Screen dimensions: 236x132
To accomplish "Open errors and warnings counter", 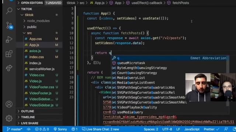I will 42,129.
